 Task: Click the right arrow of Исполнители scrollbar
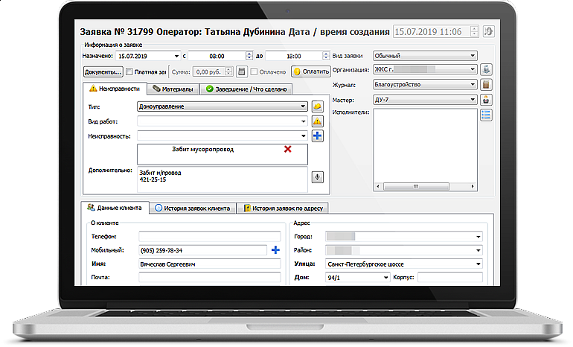[473, 186]
